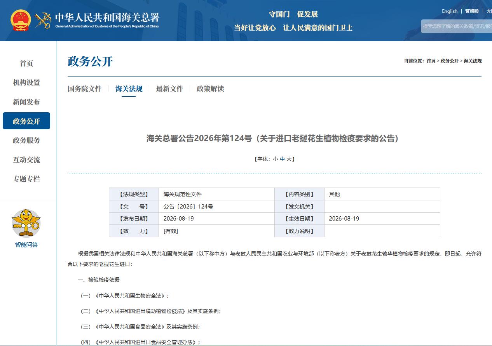Set font size to 小
This screenshot has height=346, width=492.
(x=276, y=159)
